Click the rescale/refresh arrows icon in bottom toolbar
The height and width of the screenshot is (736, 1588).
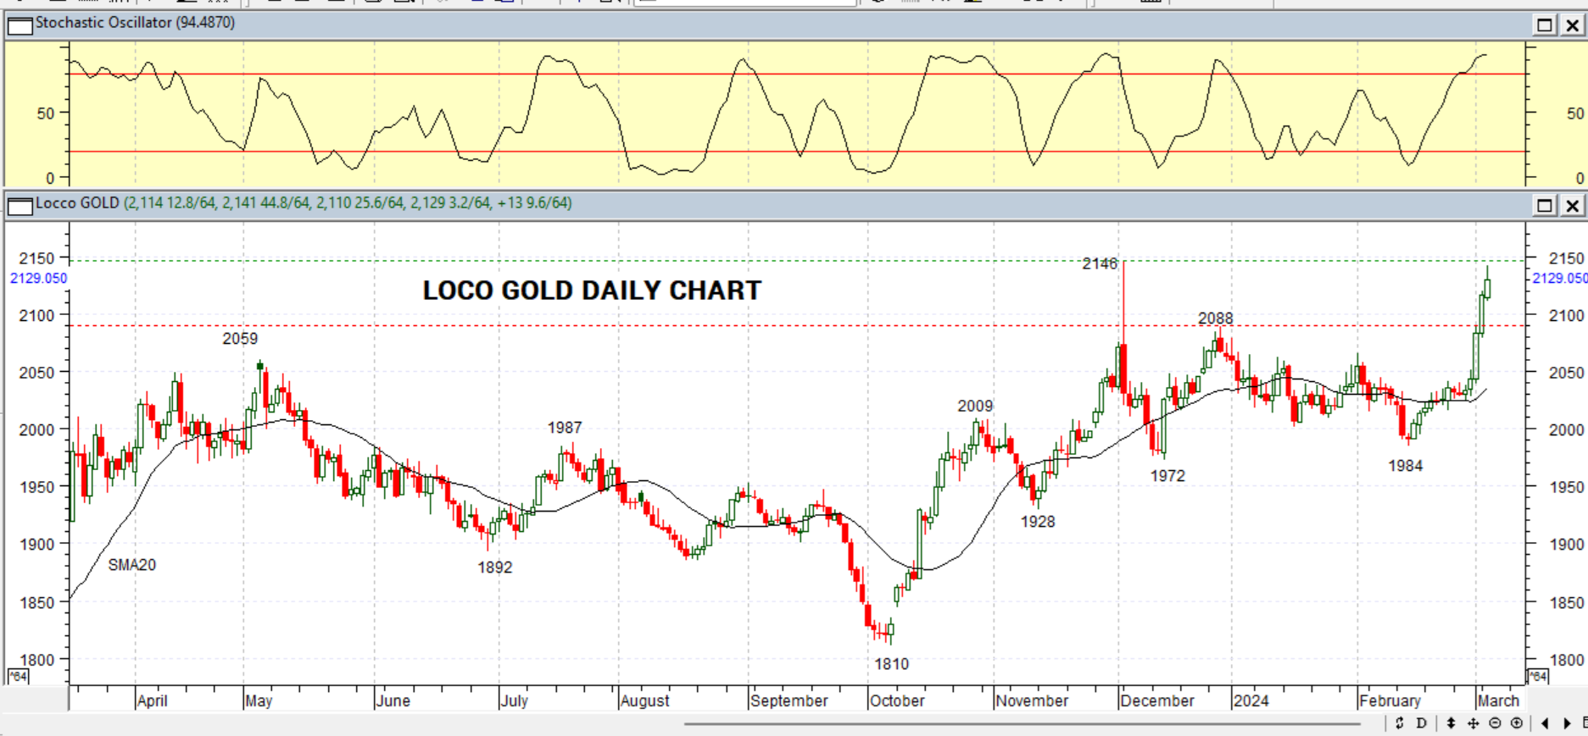coord(1399,723)
